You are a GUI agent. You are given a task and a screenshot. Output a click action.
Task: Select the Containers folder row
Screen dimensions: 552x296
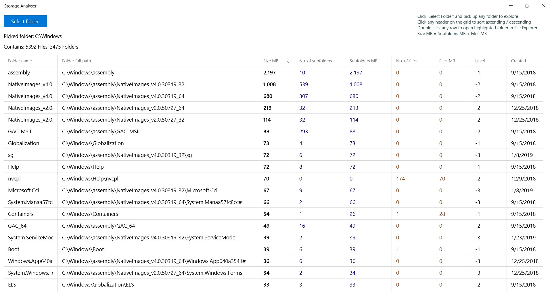point(21,214)
